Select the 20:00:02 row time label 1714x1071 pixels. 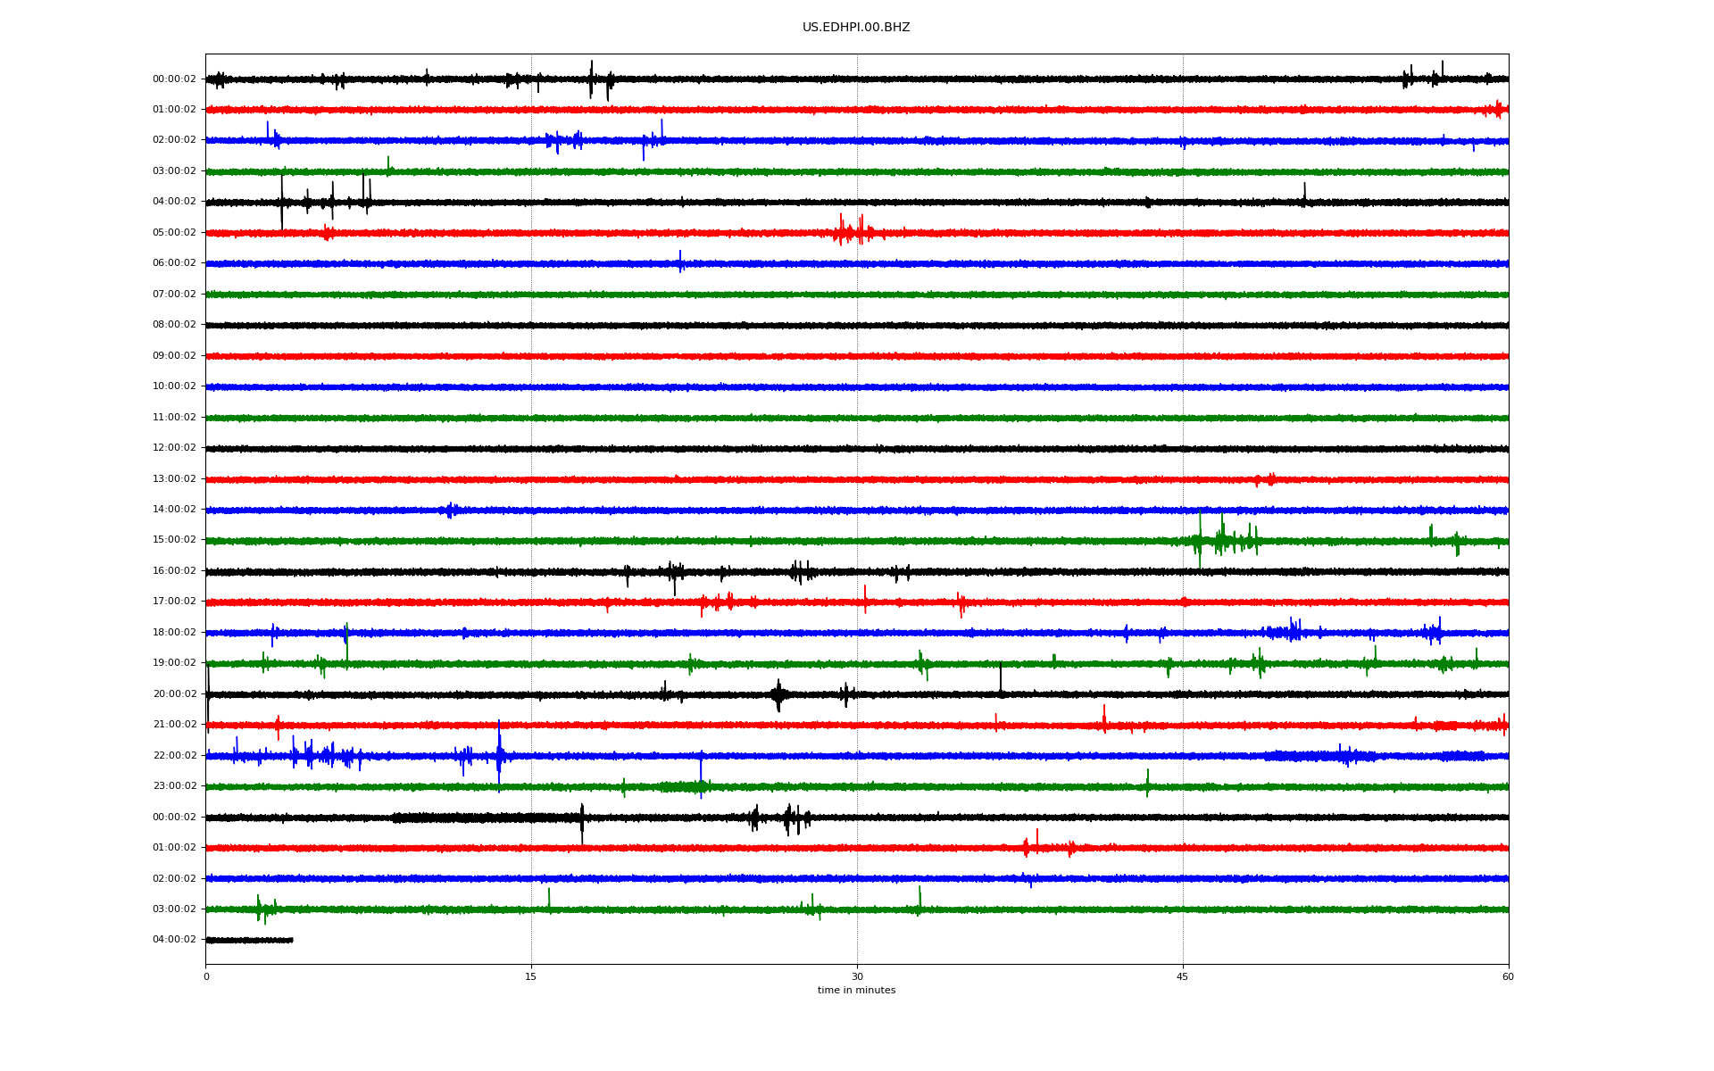174,694
